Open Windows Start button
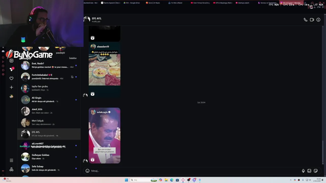The image size is (326, 183). click(x=126, y=180)
